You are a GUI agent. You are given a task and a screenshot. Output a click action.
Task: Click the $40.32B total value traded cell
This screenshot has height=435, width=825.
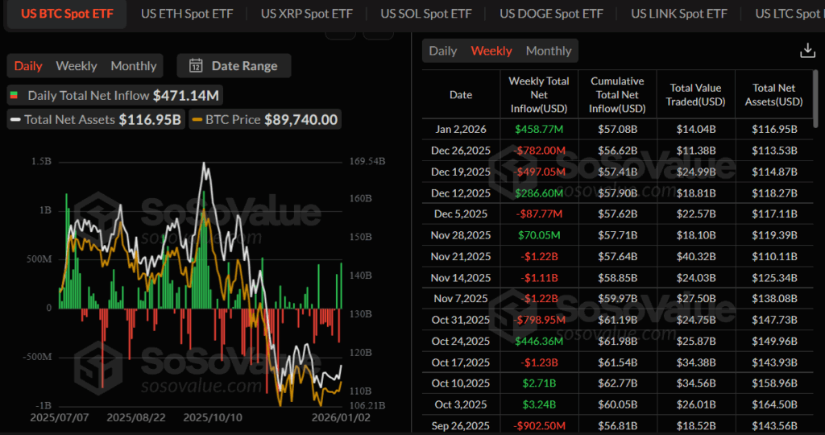click(x=695, y=256)
